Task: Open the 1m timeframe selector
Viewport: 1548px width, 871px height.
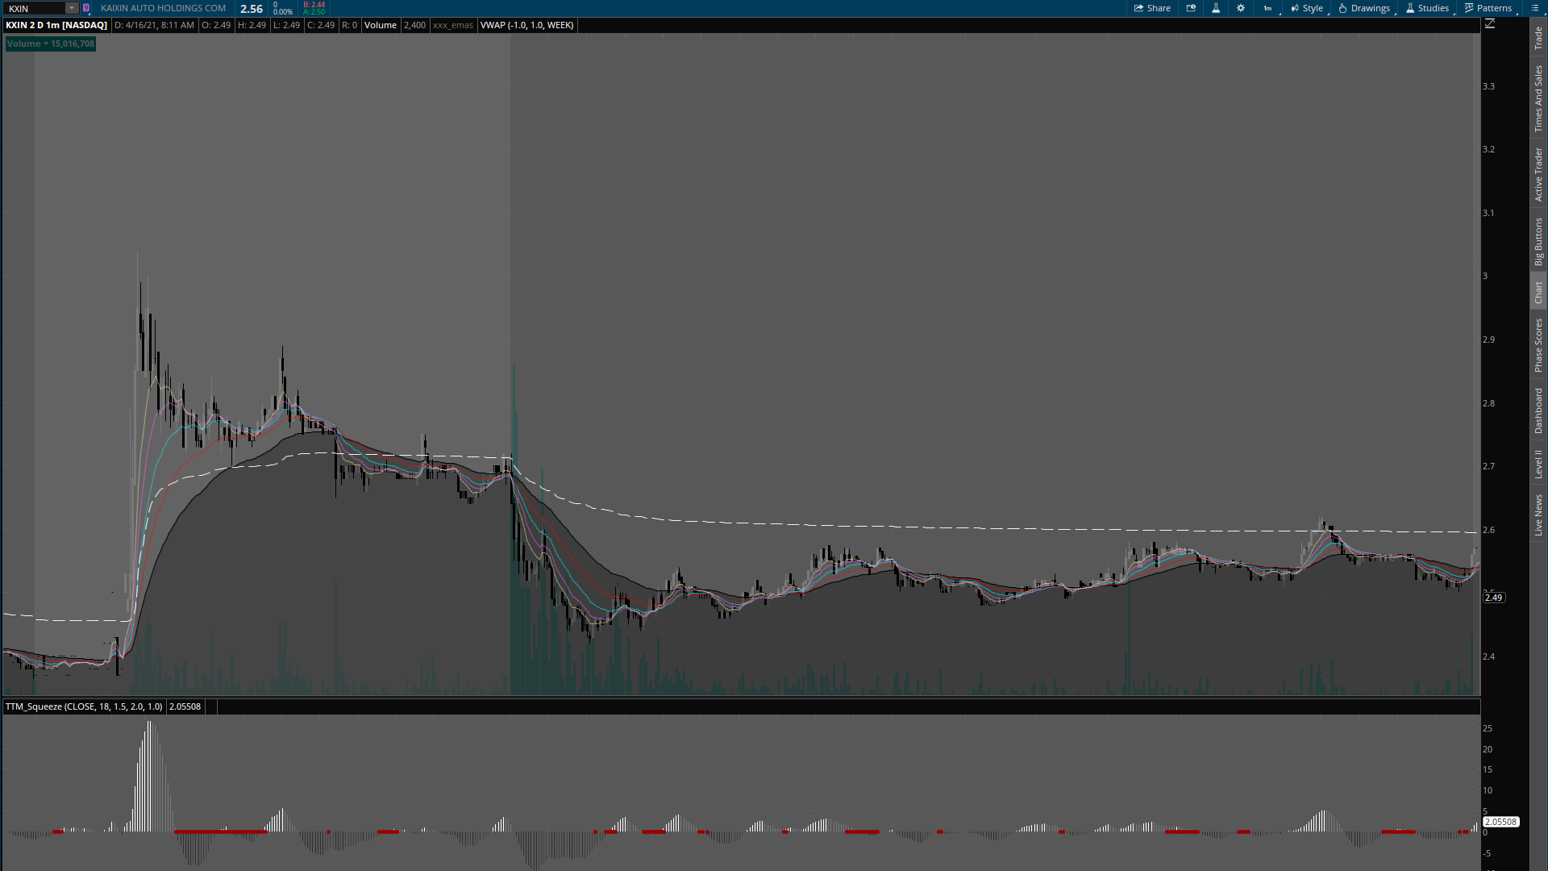Action: click(1267, 8)
